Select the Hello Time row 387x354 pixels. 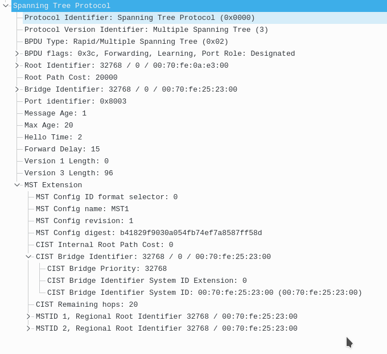[x=53, y=137]
